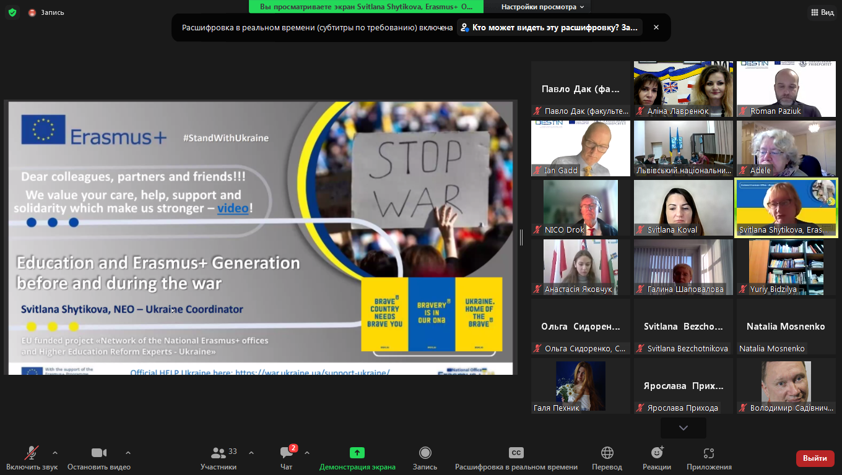The height and width of the screenshot is (475, 842).
Task: Open the Reactions smiley icon
Action: [x=657, y=453]
